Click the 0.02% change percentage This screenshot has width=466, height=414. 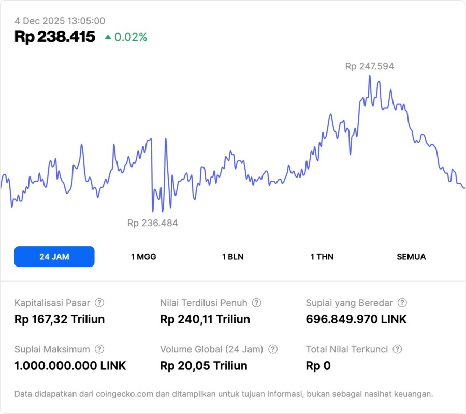pos(131,37)
